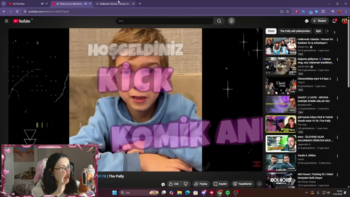Open options for 'doğuma gidiyoruz' video
Image resolution: width=350 pixels, height=197 pixels.
pos(337,59)
